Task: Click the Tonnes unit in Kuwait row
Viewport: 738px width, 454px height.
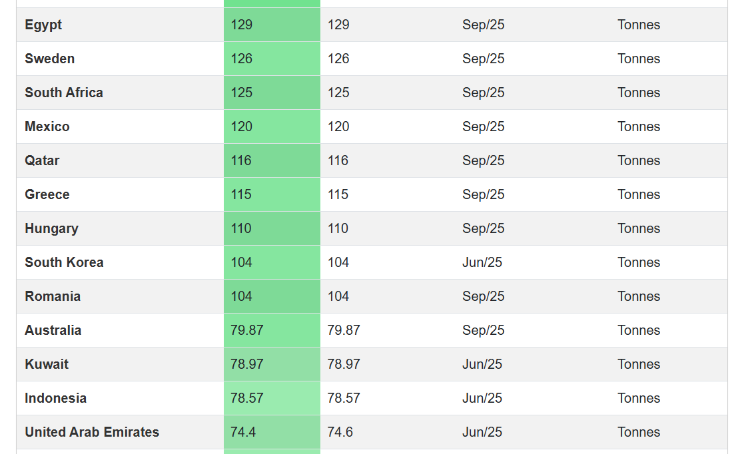Action: pyautogui.click(x=639, y=364)
